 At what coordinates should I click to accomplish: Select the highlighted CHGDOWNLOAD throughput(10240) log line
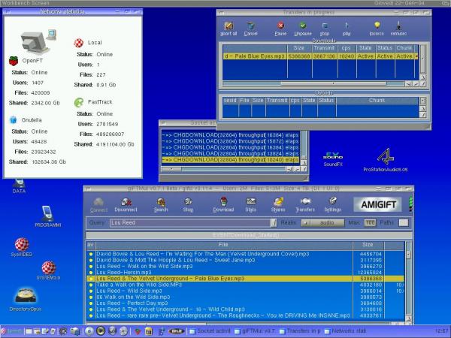(x=231, y=160)
